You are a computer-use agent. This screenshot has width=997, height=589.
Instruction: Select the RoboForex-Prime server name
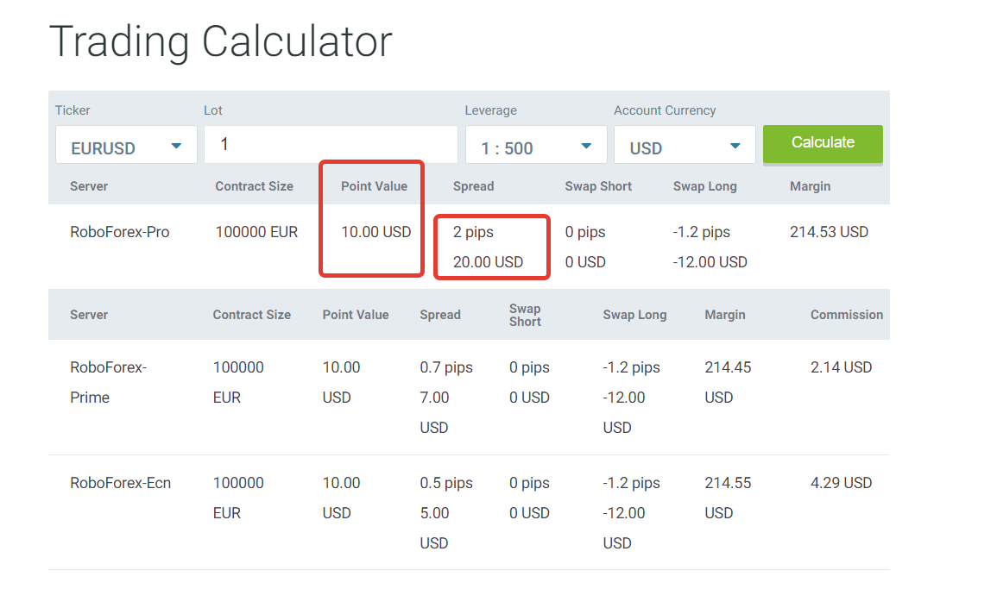(x=109, y=383)
